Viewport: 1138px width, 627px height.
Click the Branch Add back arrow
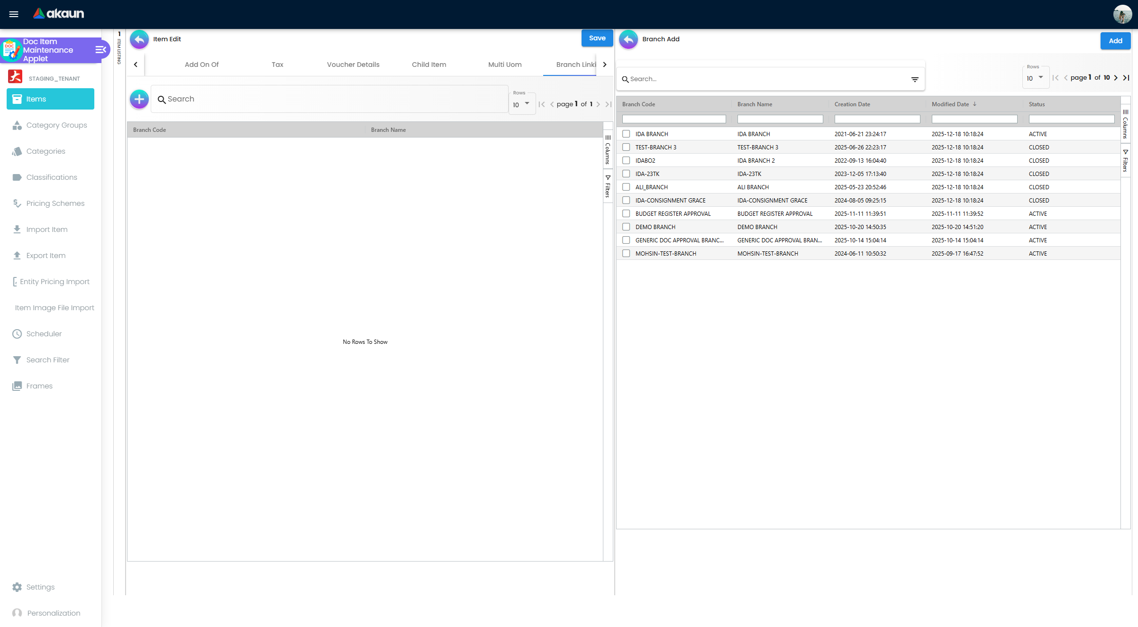pos(628,39)
